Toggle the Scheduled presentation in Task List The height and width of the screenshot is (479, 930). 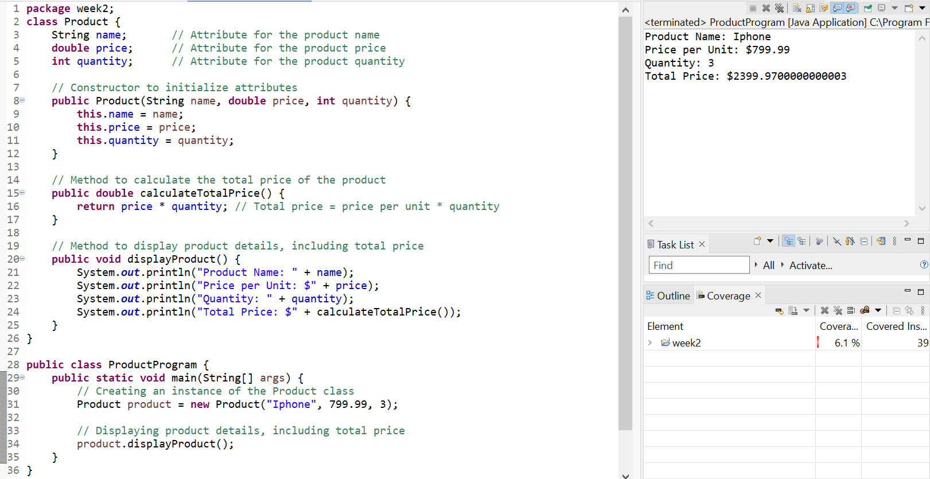801,241
